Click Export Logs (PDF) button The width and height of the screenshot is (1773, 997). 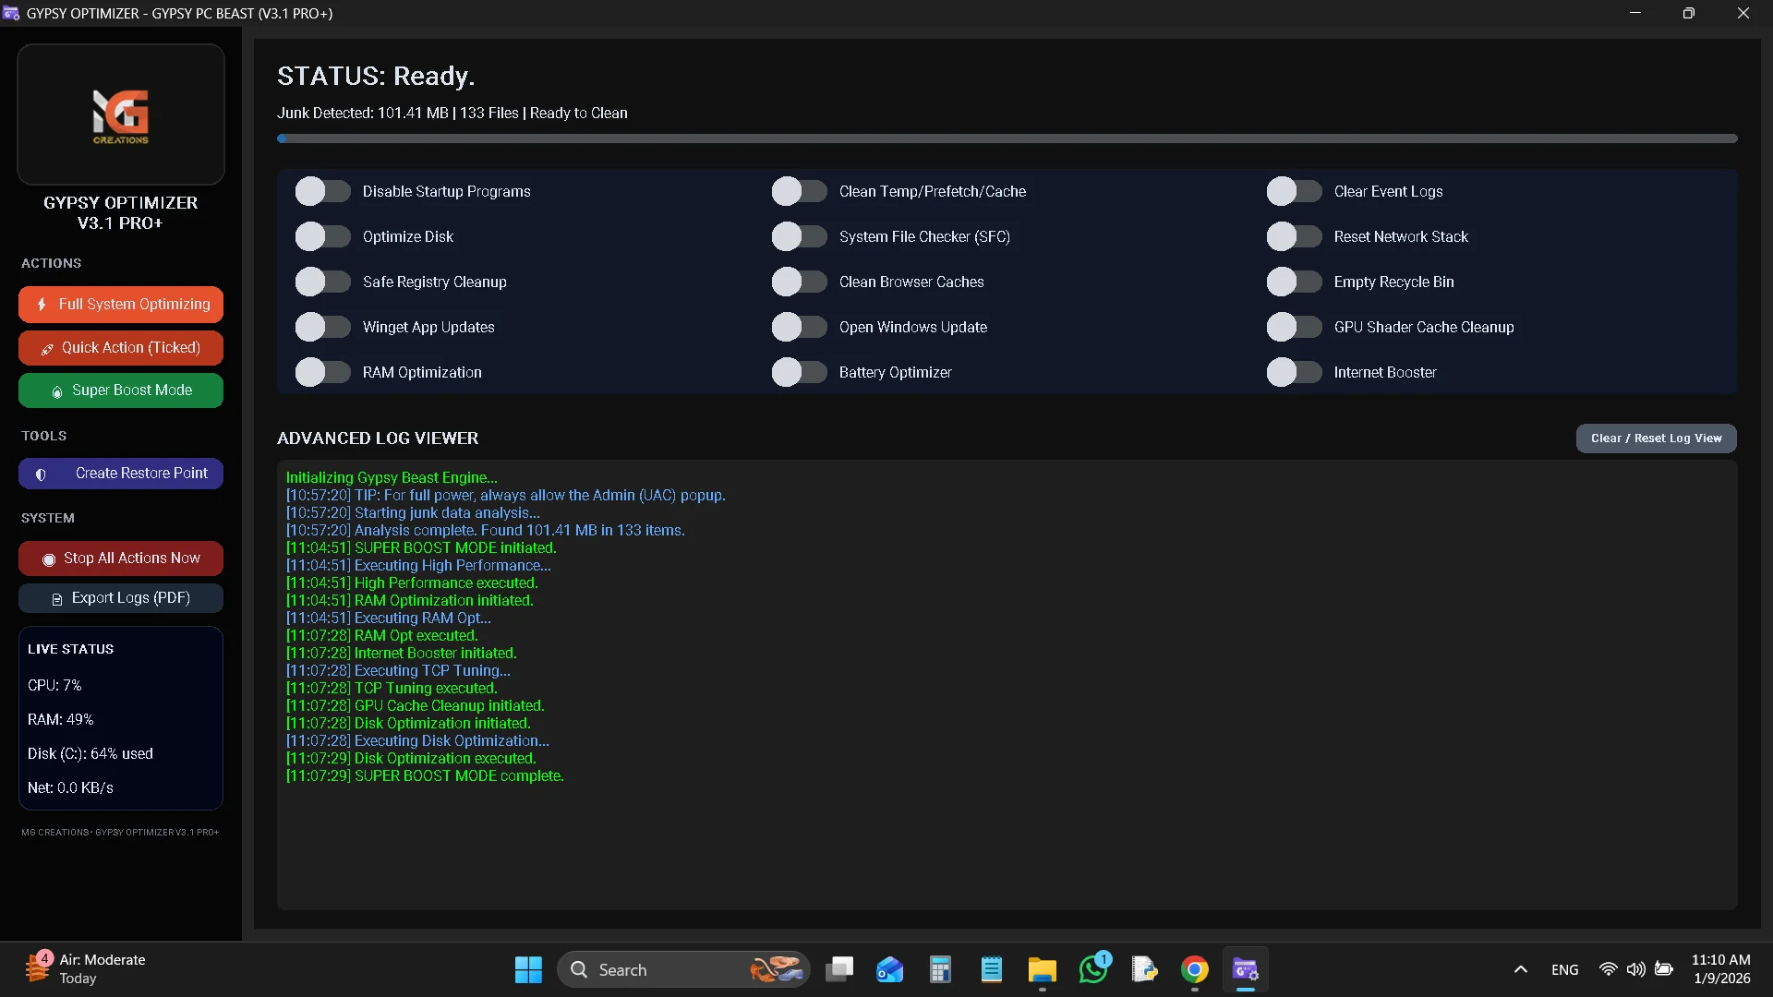121,598
